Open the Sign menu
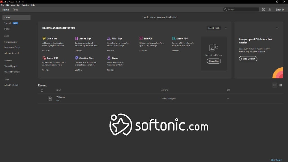Image resolution: width=288 pixels, height=162 pixels. click(x=19, y=5)
